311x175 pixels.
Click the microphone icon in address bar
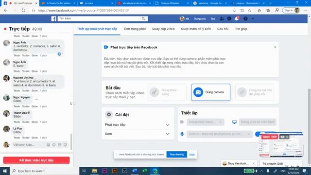234,10
